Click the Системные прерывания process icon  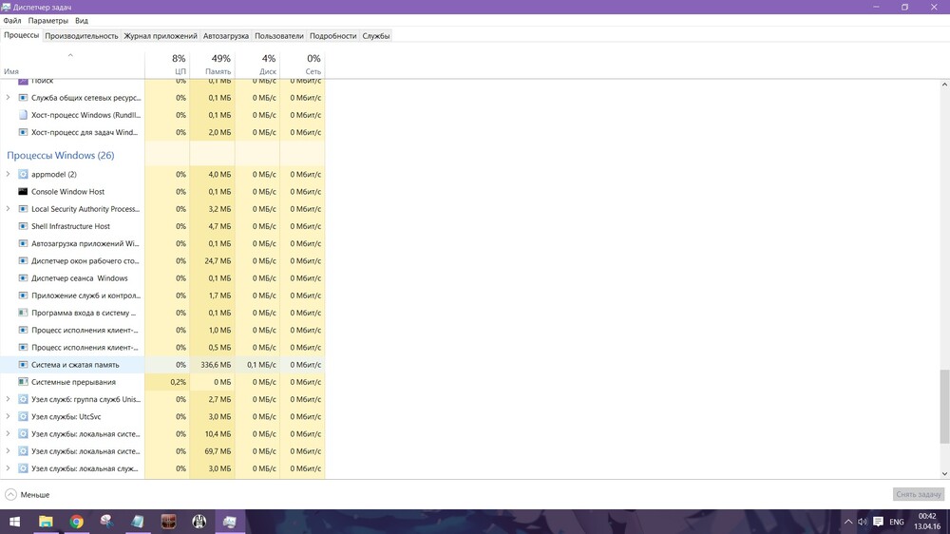pos(23,382)
